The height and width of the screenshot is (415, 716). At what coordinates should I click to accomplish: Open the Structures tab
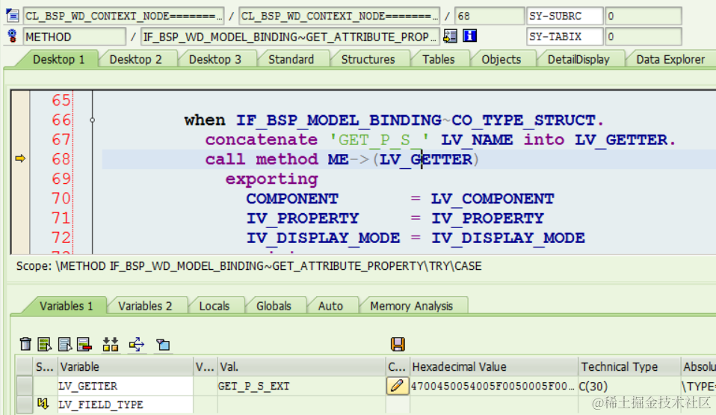[368, 59]
